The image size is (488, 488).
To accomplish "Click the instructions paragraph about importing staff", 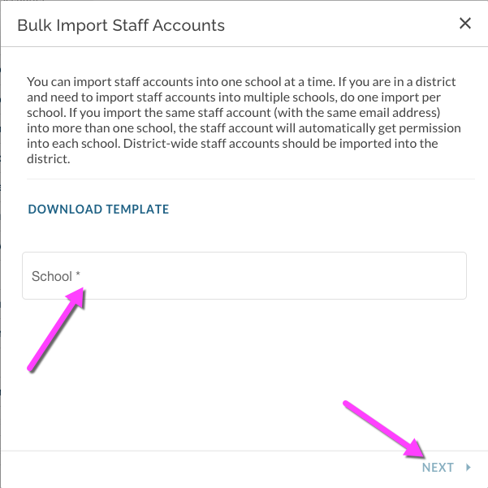I will [x=244, y=120].
